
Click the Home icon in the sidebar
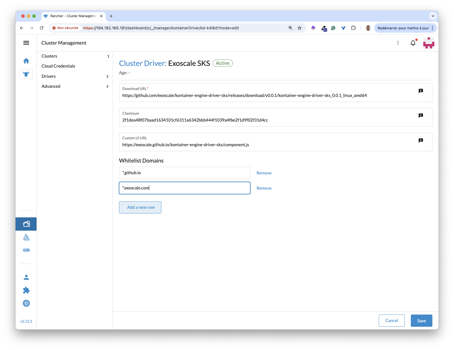pyautogui.click(x=26, y=61)
